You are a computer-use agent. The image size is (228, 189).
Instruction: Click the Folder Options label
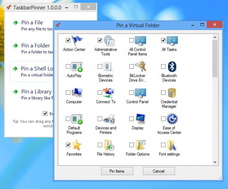tap(137, 154)
